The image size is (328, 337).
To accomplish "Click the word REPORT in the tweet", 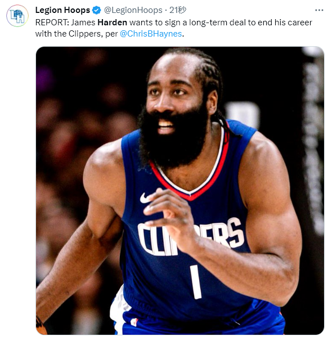I will tap(52, 23).
